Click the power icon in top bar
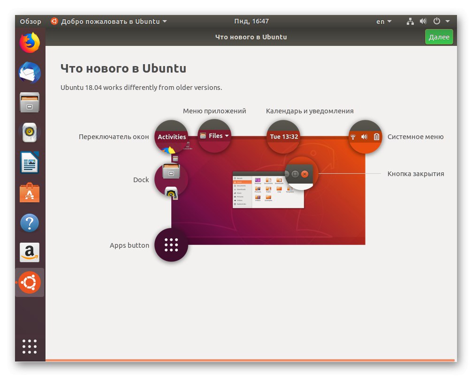Image resolution: width=472 pixels, height=377 pixels. [436, 21]
